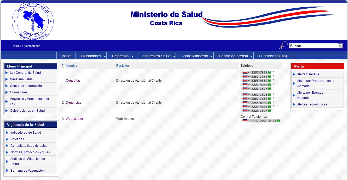Click the blue arrow icon beside Alertas Tecnológicas
This screenshot has width=348, height=180.
click(x=294, y=104)
